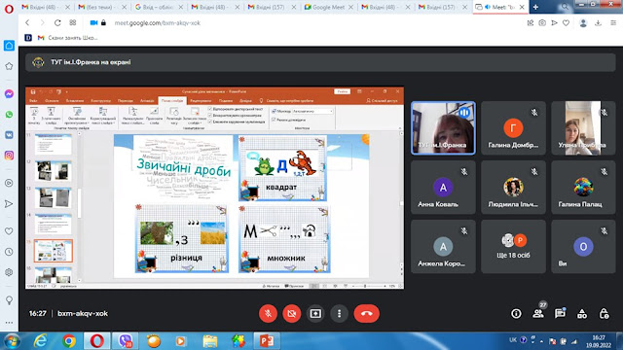The width and height of the screenshot is (623, 350).
Task: Open Windows Start button
Action: 12,341
